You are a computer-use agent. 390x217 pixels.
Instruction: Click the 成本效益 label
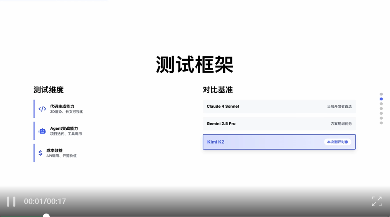[54, 150]
